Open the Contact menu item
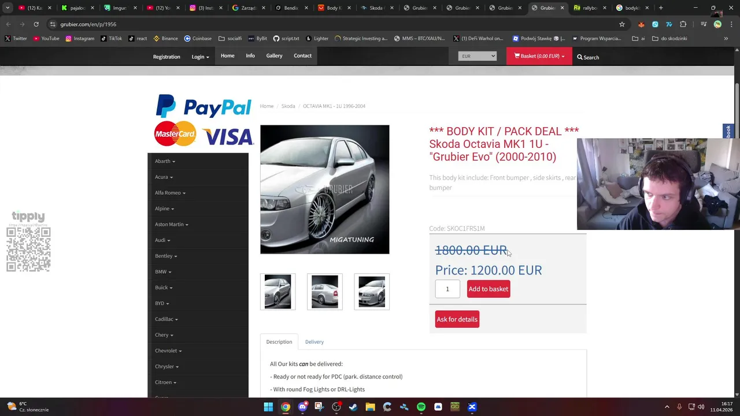 tap(302, 56)
